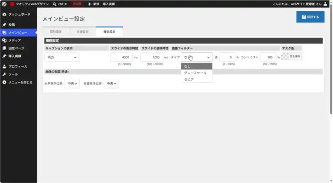
Task: Click スライドの遷移時間 field showing 1200
Action: coord(152,57)
